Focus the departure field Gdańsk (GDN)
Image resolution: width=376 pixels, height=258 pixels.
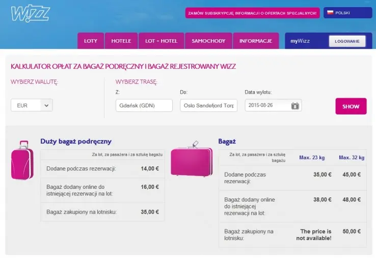pos(144,105)
